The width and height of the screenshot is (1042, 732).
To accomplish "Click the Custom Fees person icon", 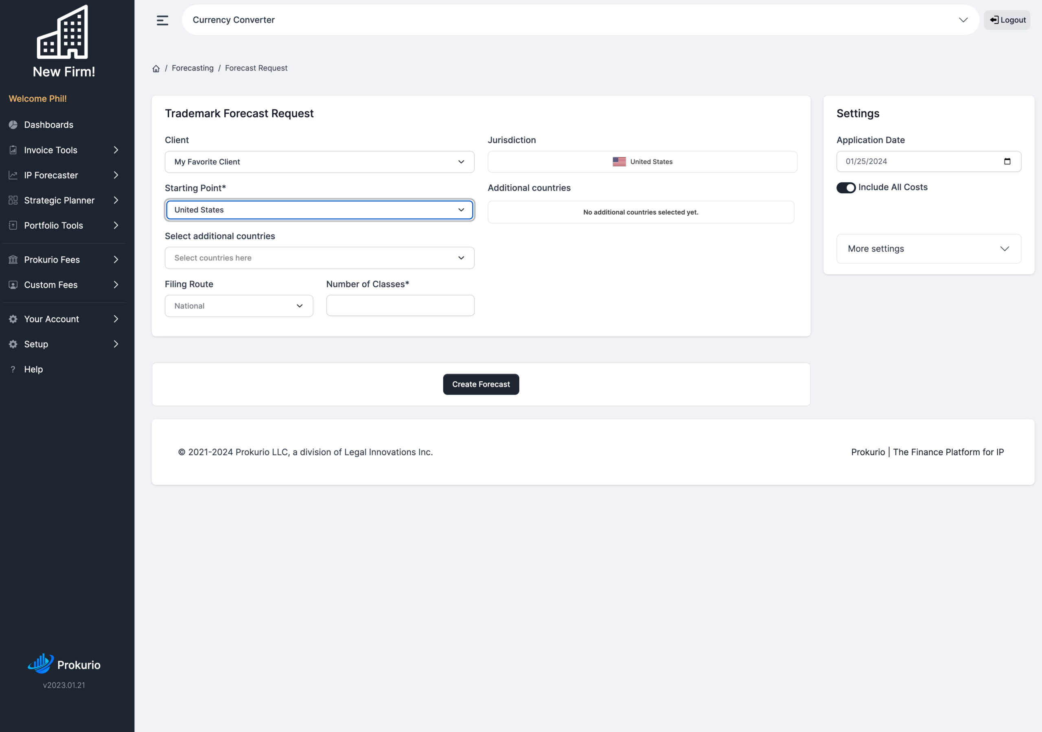I will tap(13, 285).
